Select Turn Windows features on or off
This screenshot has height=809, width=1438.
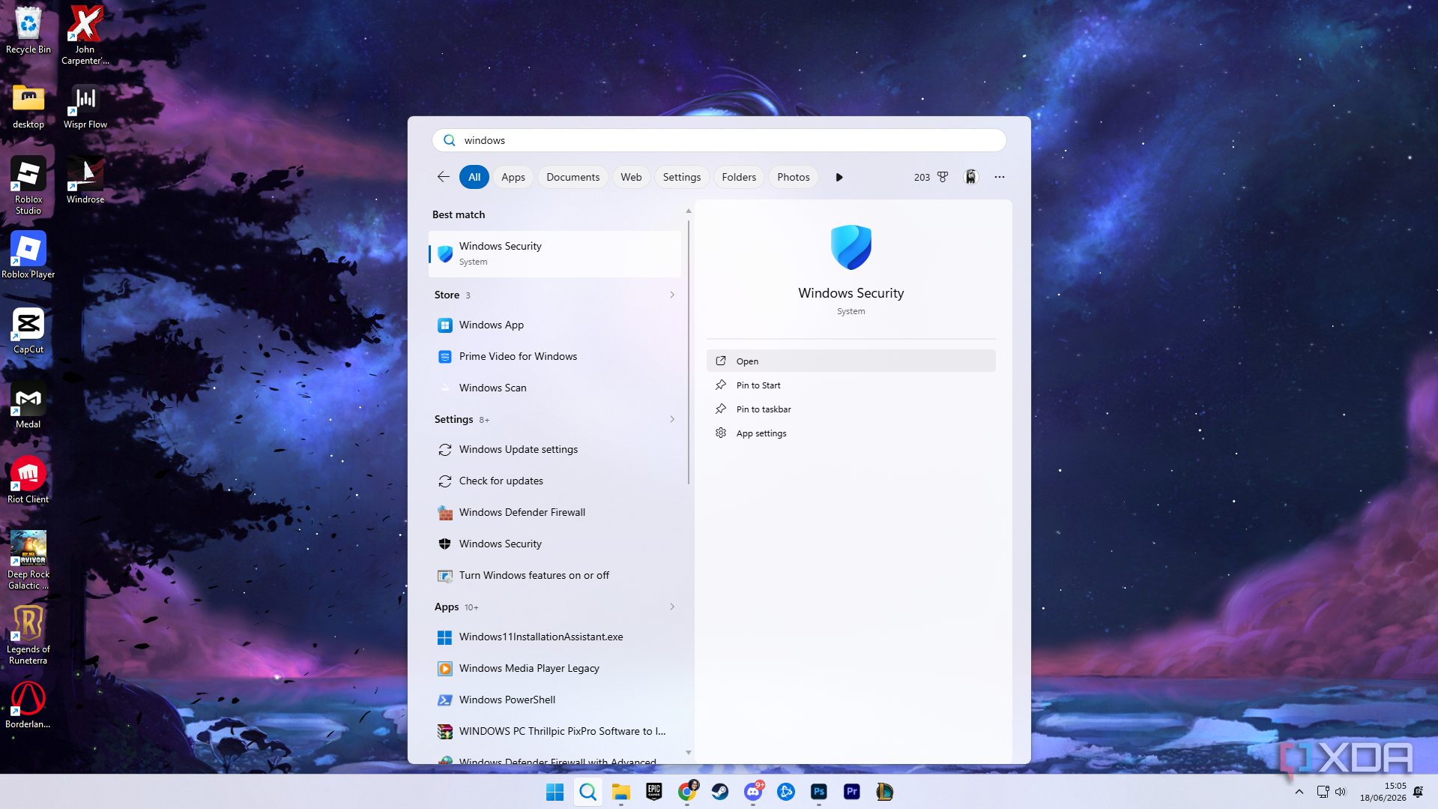(555, 575)
